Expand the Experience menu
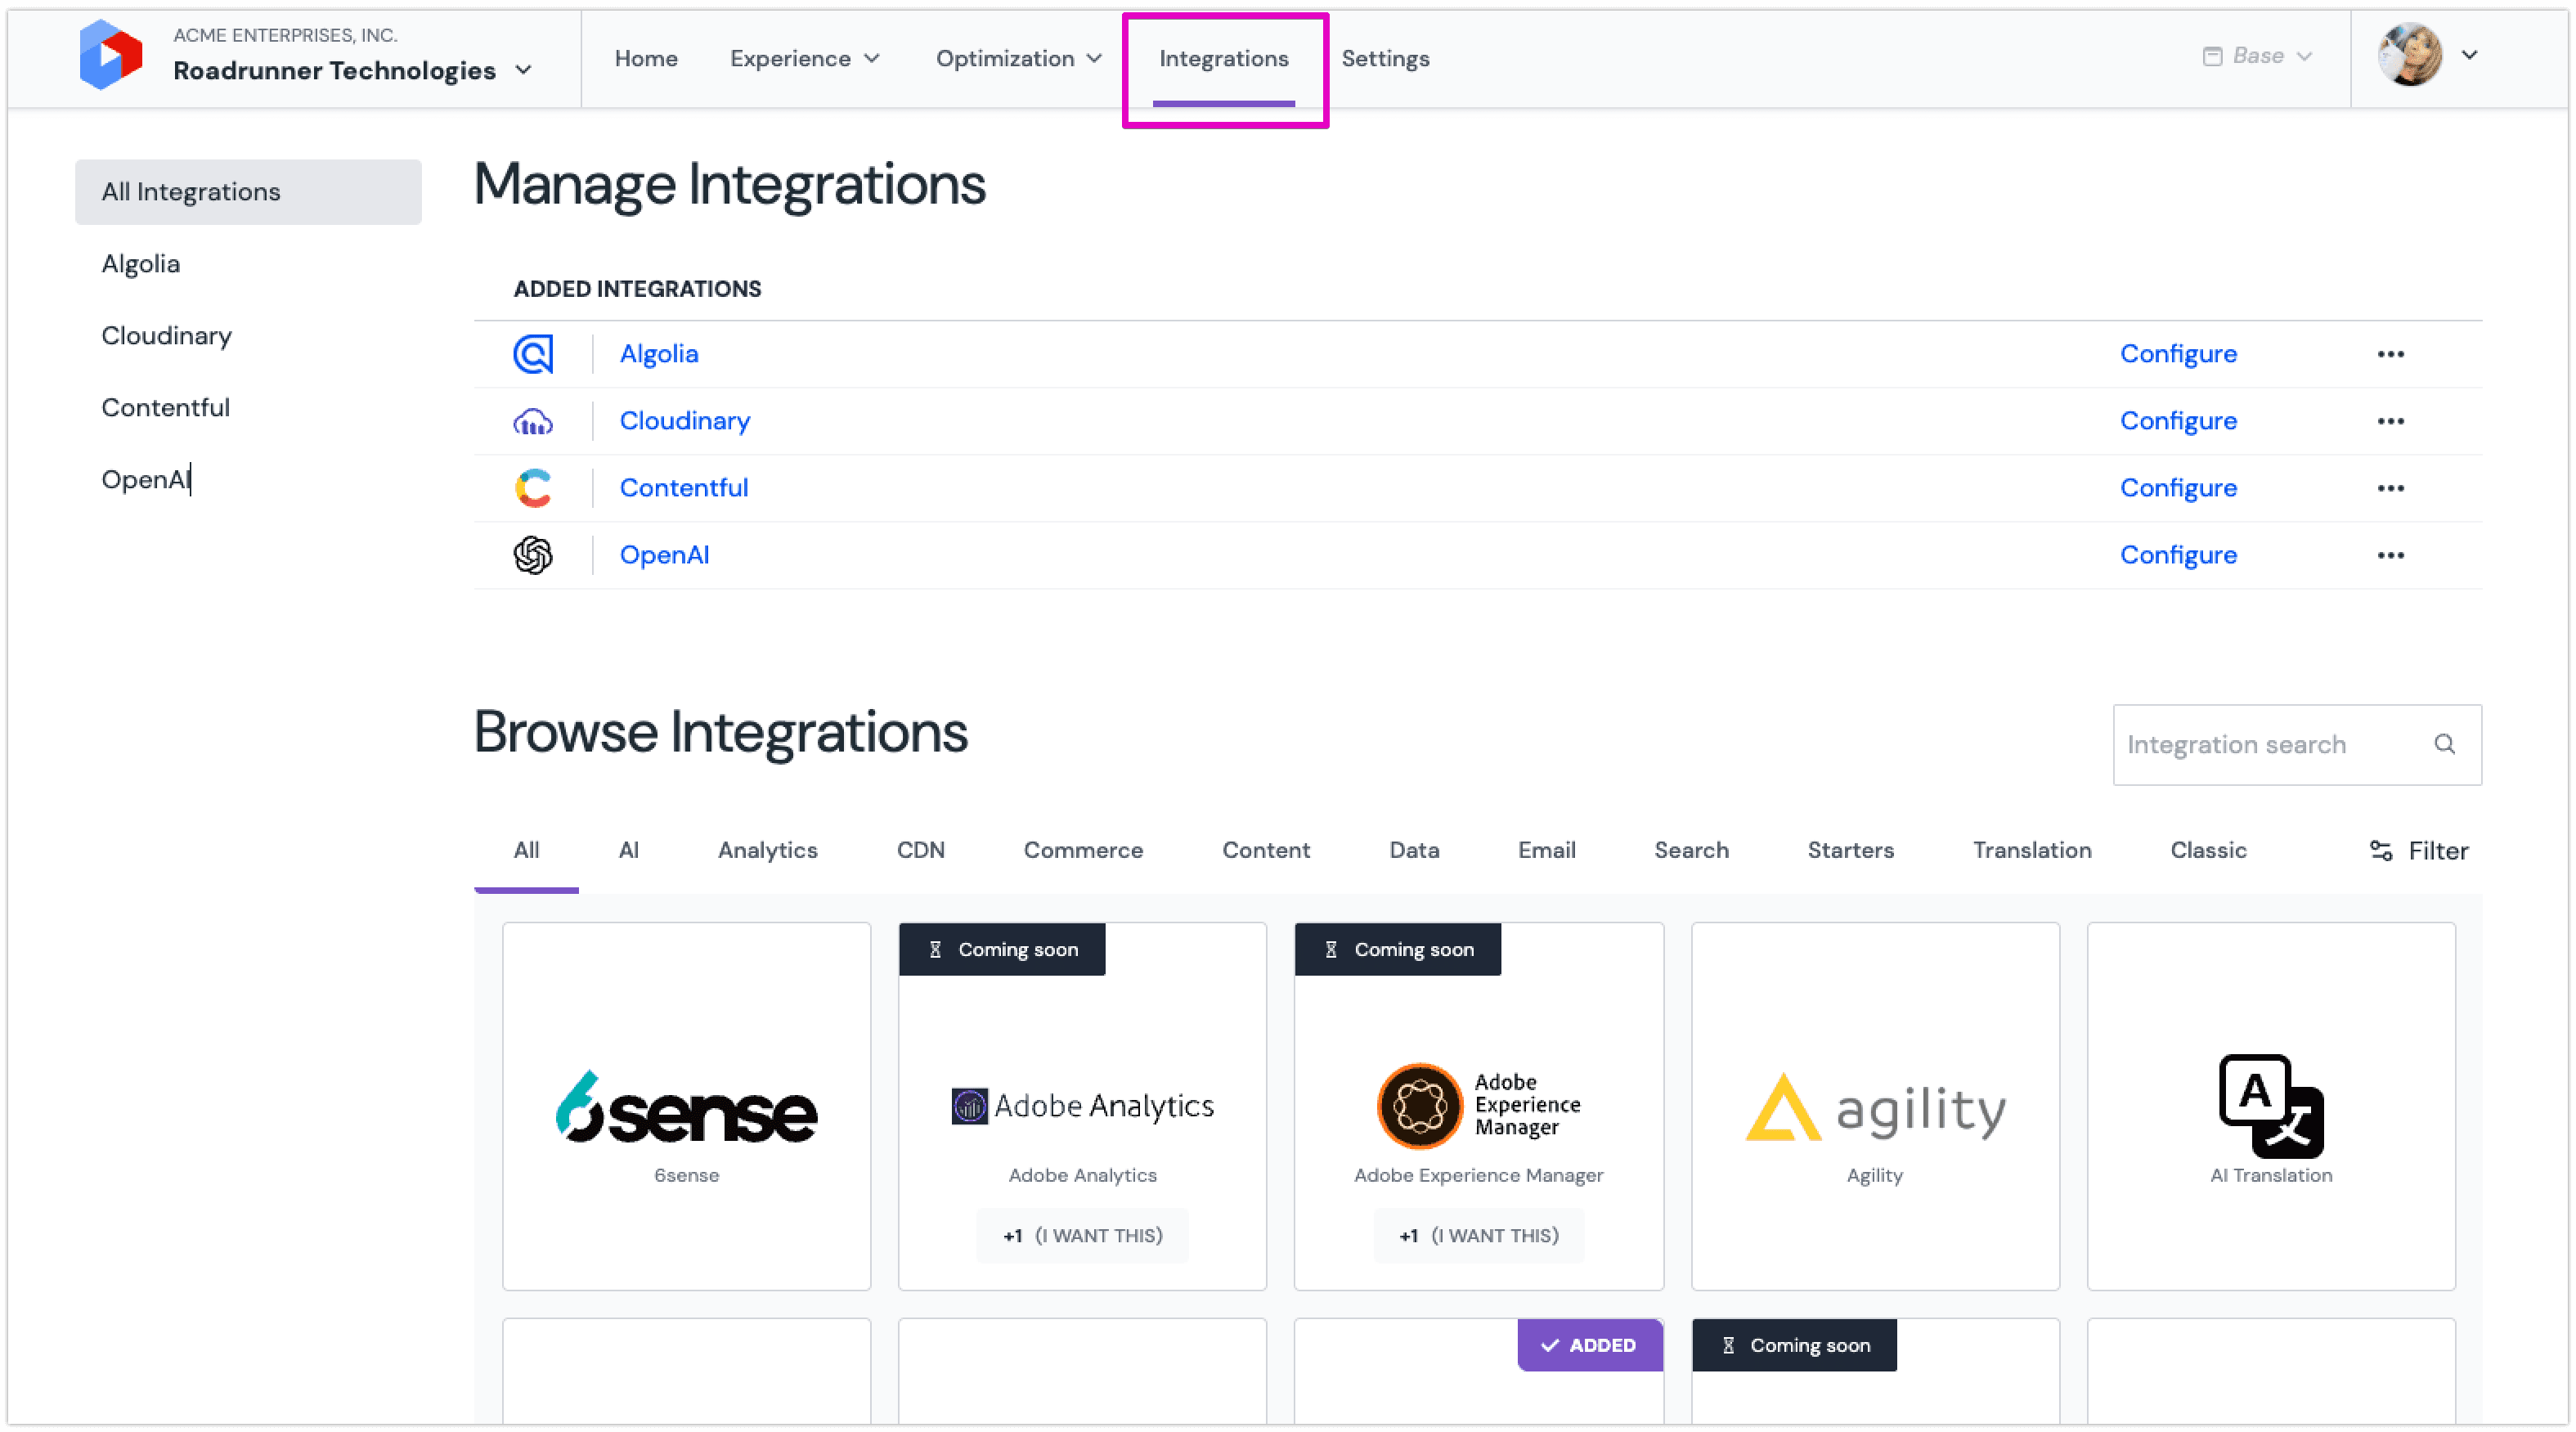The width and height of the screenshot is (2576, 1432). (805, 58)
